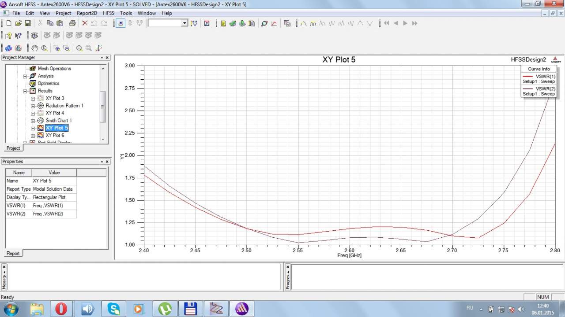
Task: Collapse the Results tree node
Action: [25, 91]
